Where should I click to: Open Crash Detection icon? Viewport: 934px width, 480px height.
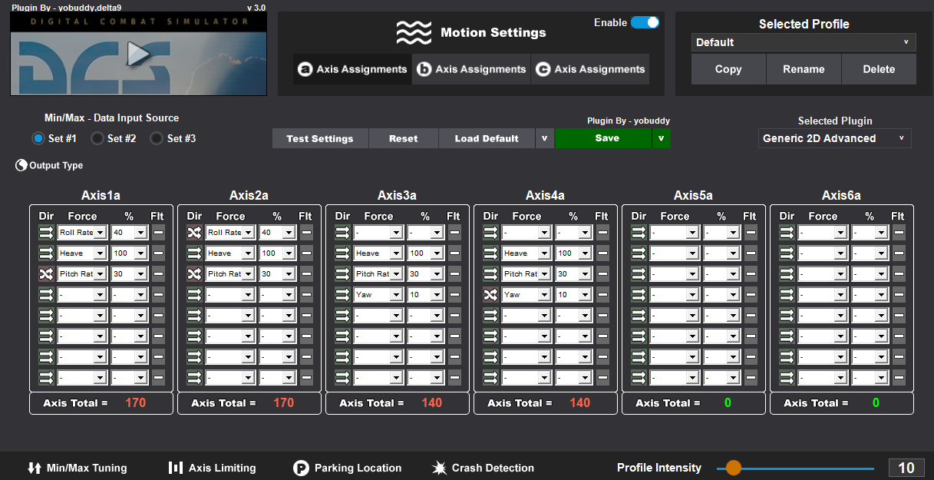coord(440,468)
